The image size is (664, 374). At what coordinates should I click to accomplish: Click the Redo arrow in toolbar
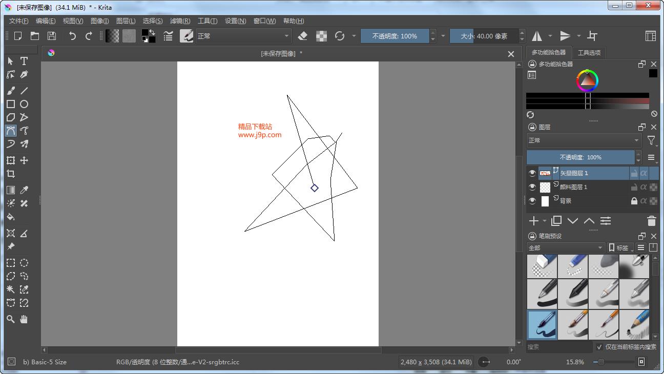[89, 36]
